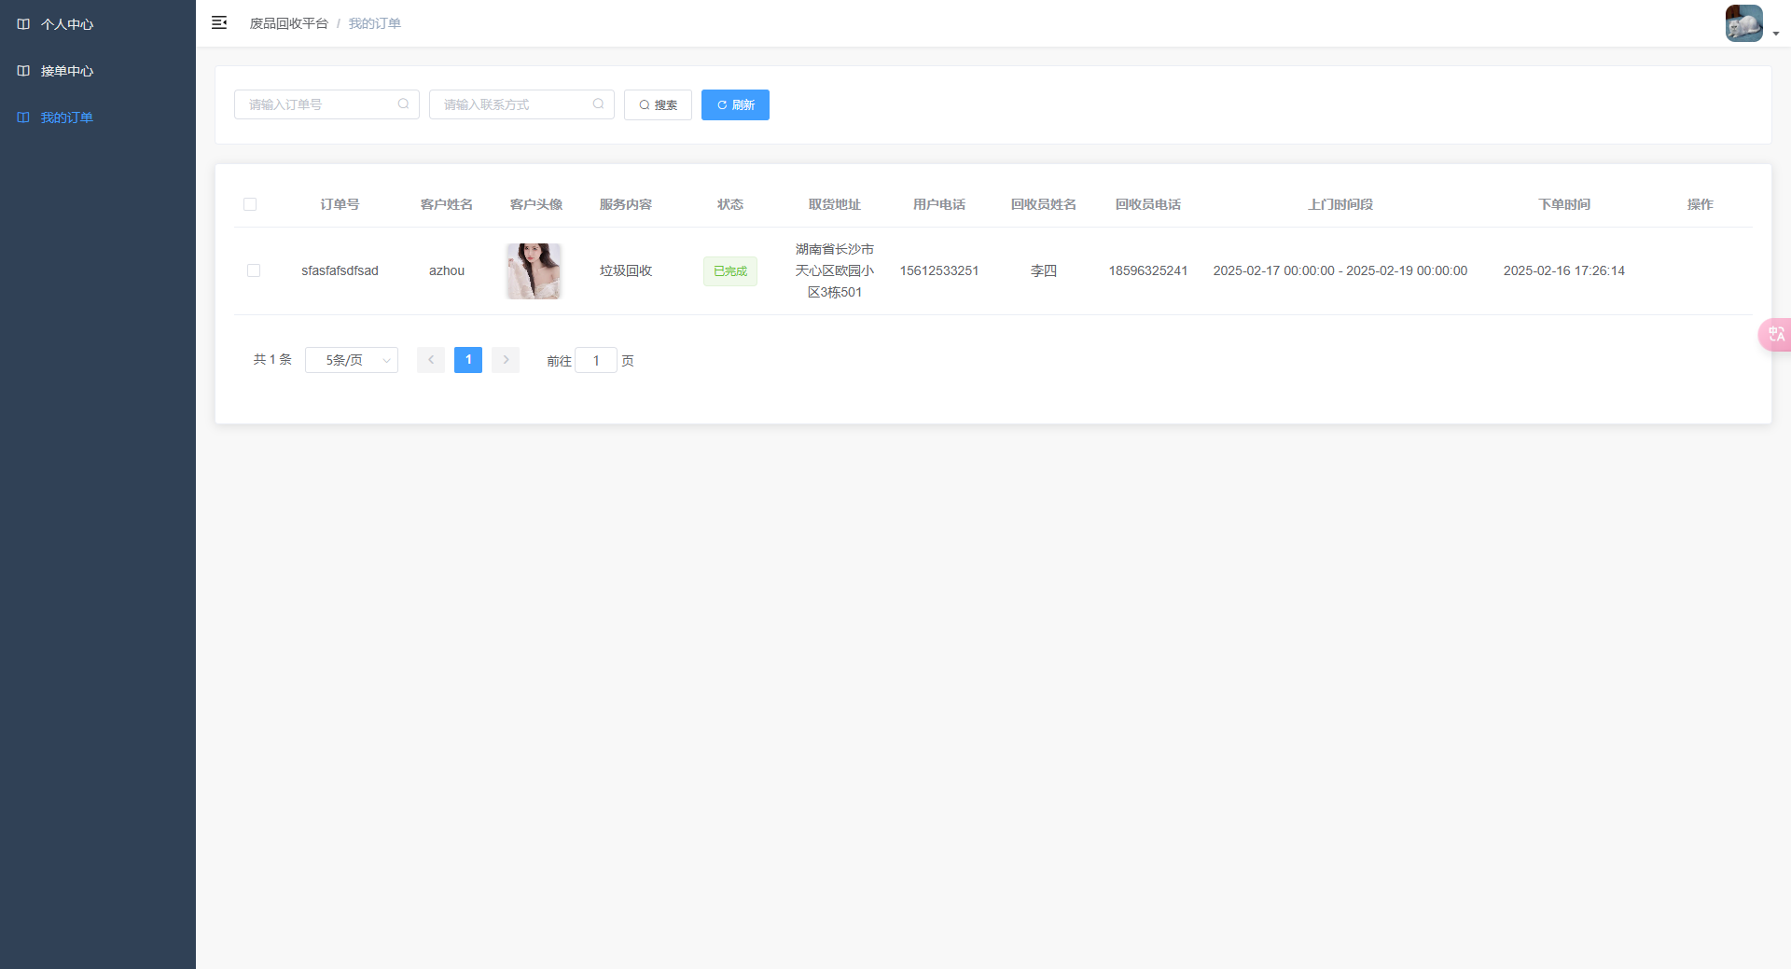Screen dimensions: 1791x969
Task: Click the next page arrow
Action: (506, 360)
